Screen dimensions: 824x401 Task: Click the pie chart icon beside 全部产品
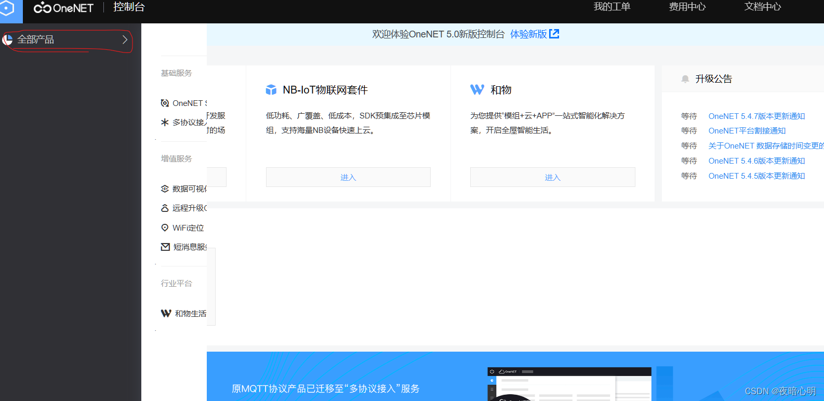(7, 39)
